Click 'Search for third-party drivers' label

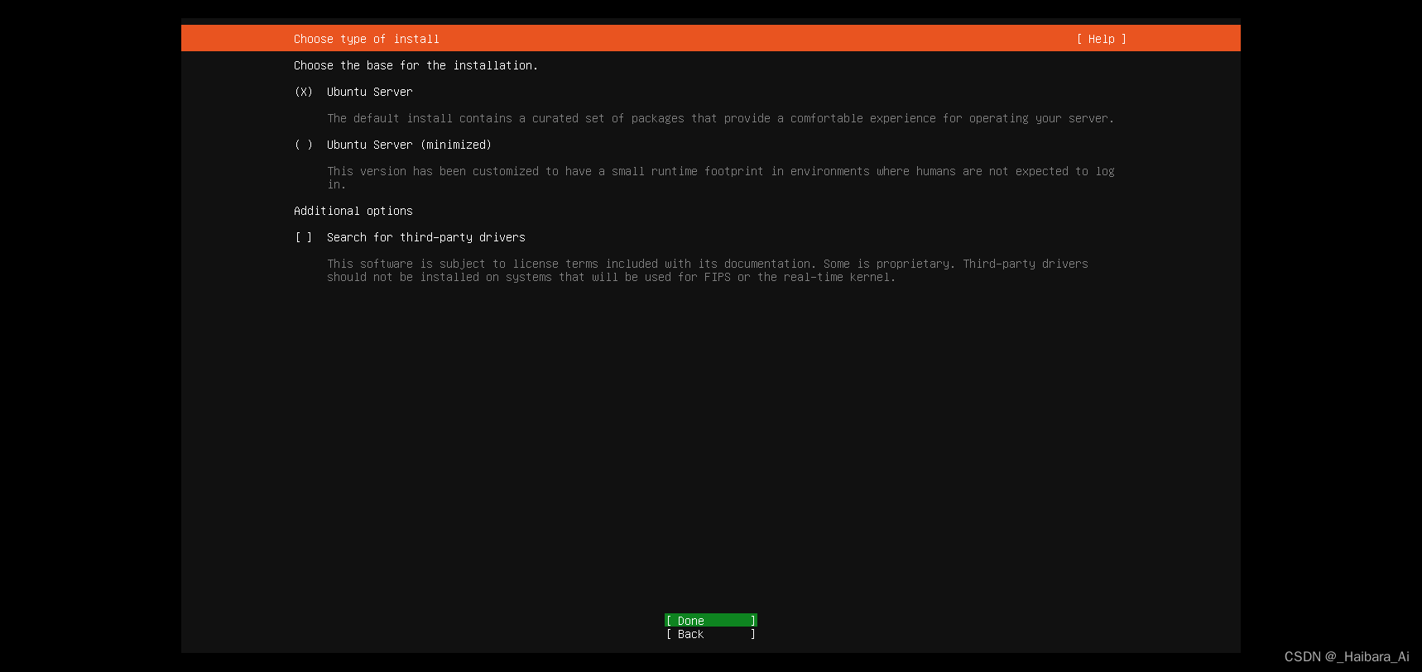(425, 237)
